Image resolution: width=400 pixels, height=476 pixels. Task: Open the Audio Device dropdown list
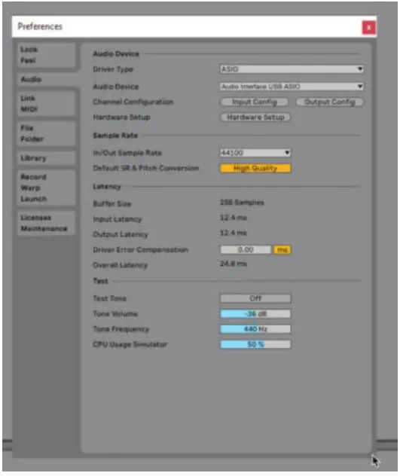292,87
